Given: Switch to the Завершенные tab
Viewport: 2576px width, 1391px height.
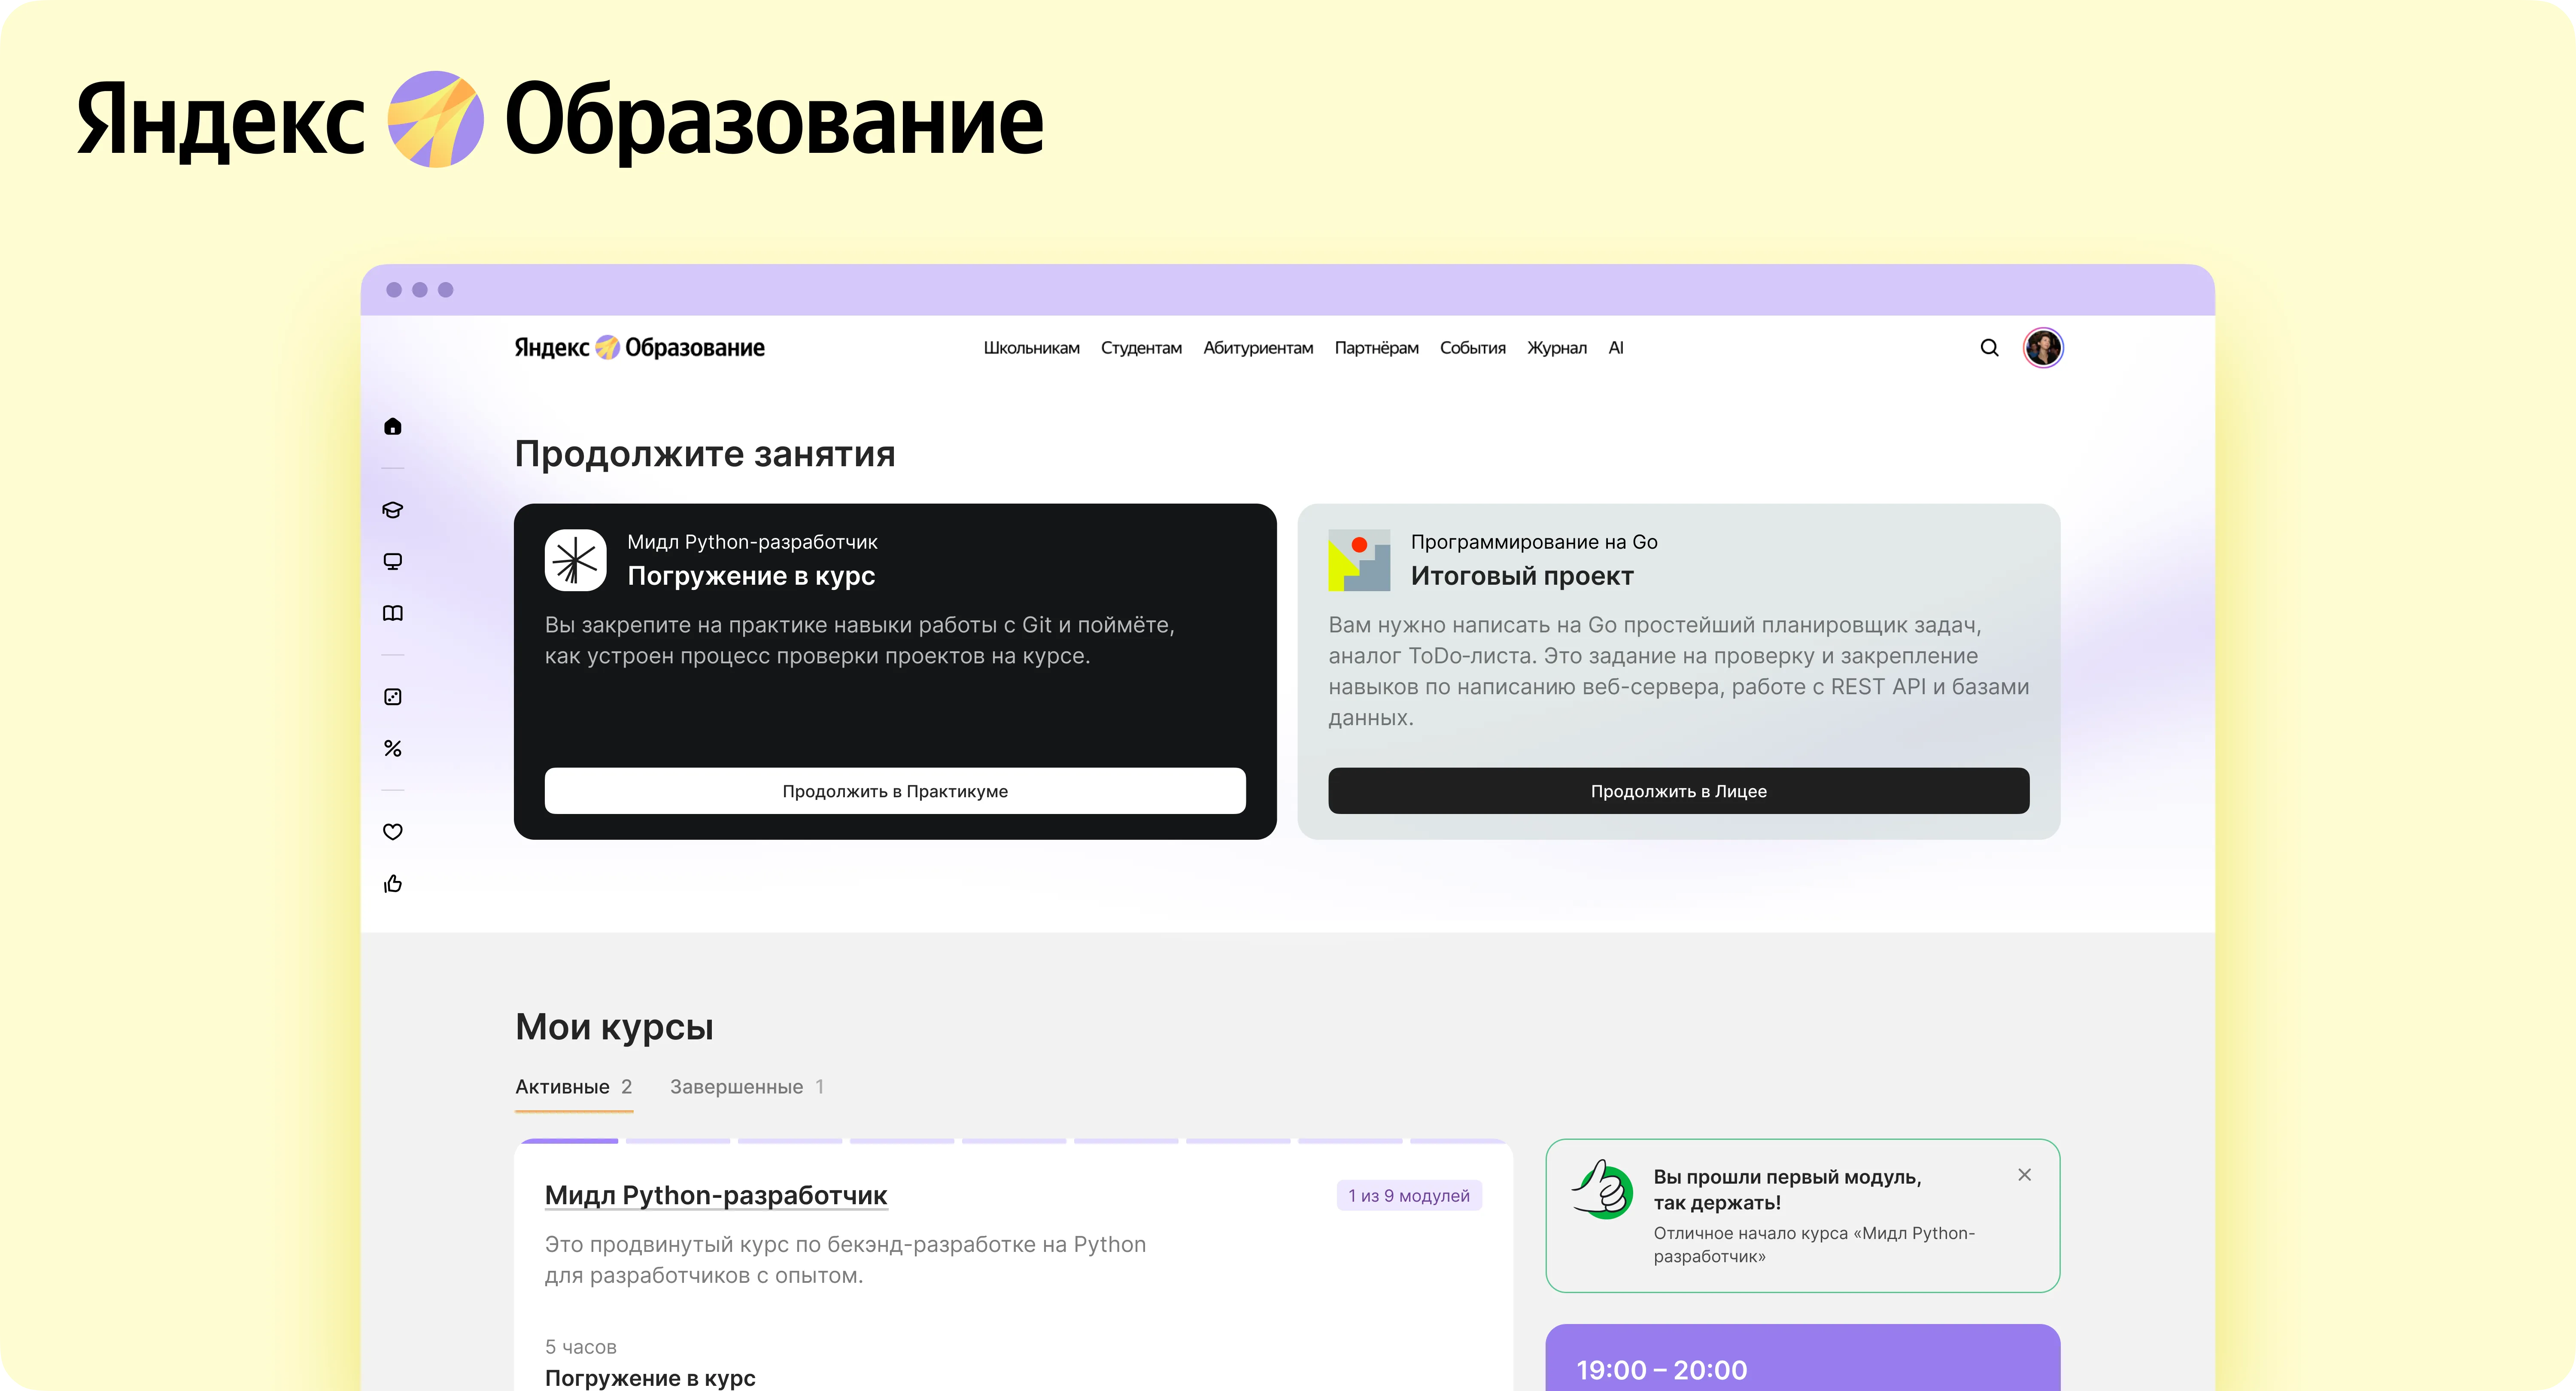Looking at the screenshot, I should pos(739,1087).
